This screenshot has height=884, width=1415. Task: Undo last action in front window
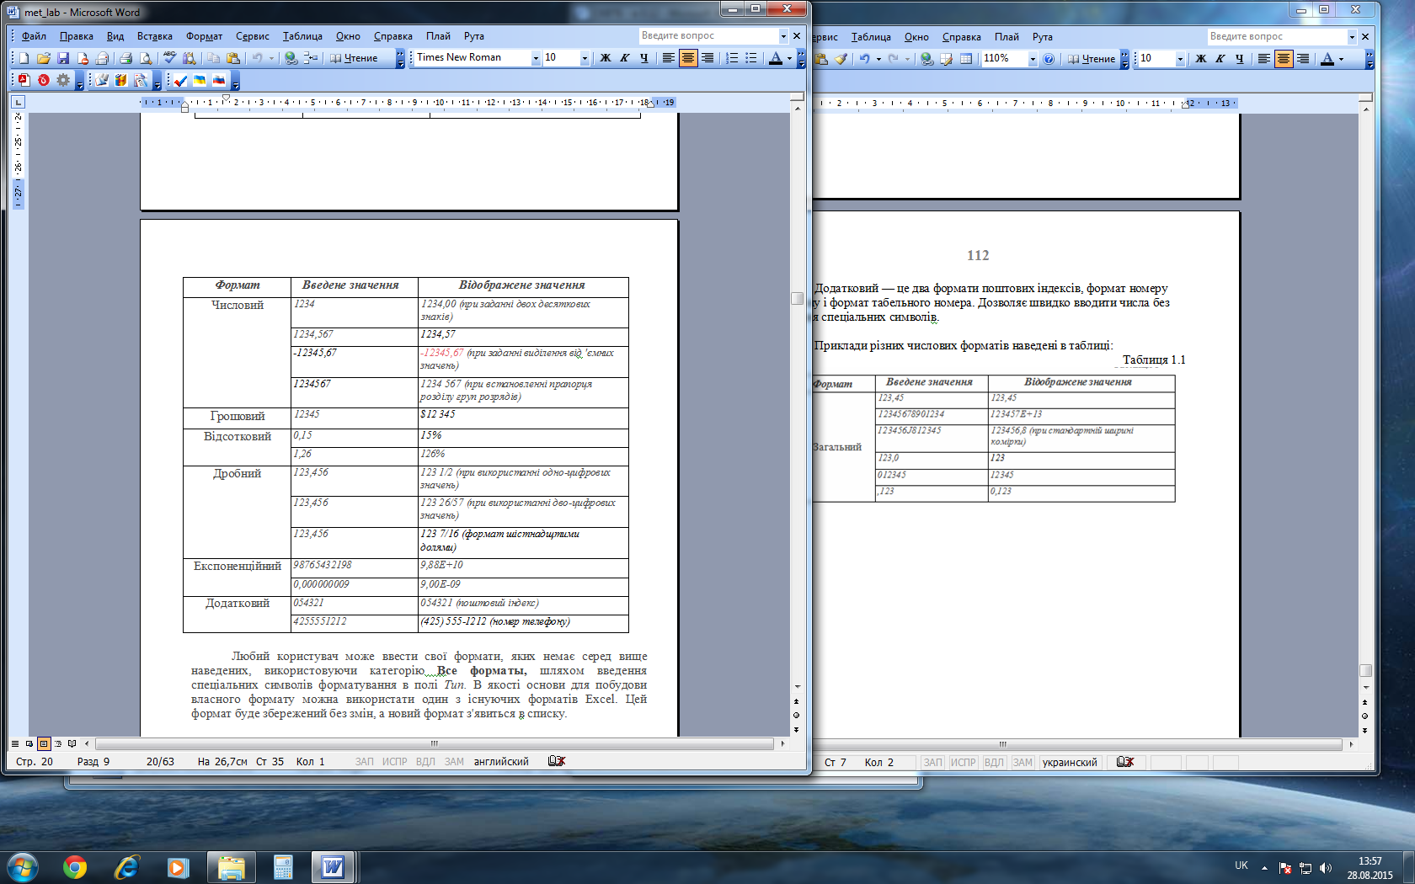[x=257, y=58]
